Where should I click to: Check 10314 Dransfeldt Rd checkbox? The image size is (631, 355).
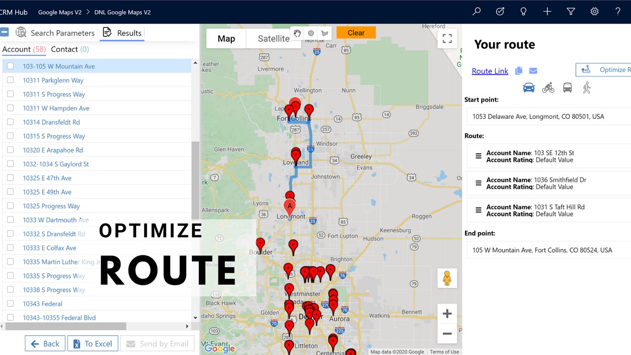pyautogui.click(x=10, y=122)
